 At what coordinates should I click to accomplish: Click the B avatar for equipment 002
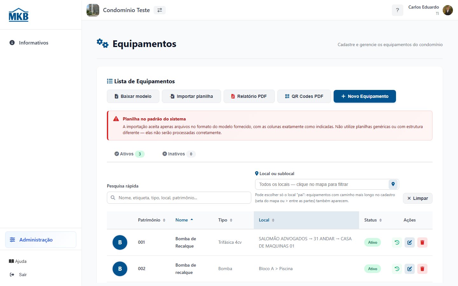[x=120, y=269]
